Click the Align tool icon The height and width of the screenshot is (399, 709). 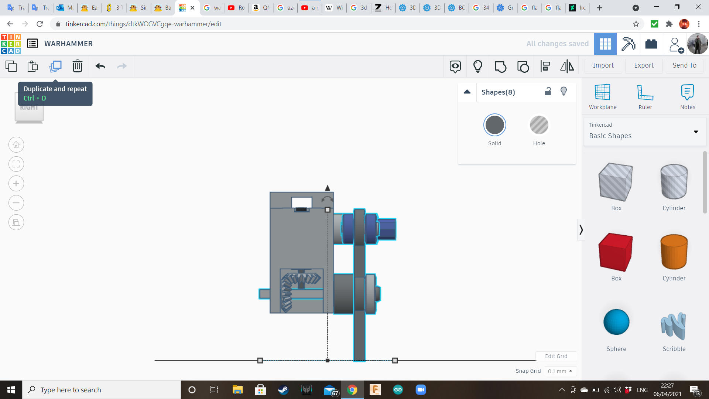pos(545,66)
